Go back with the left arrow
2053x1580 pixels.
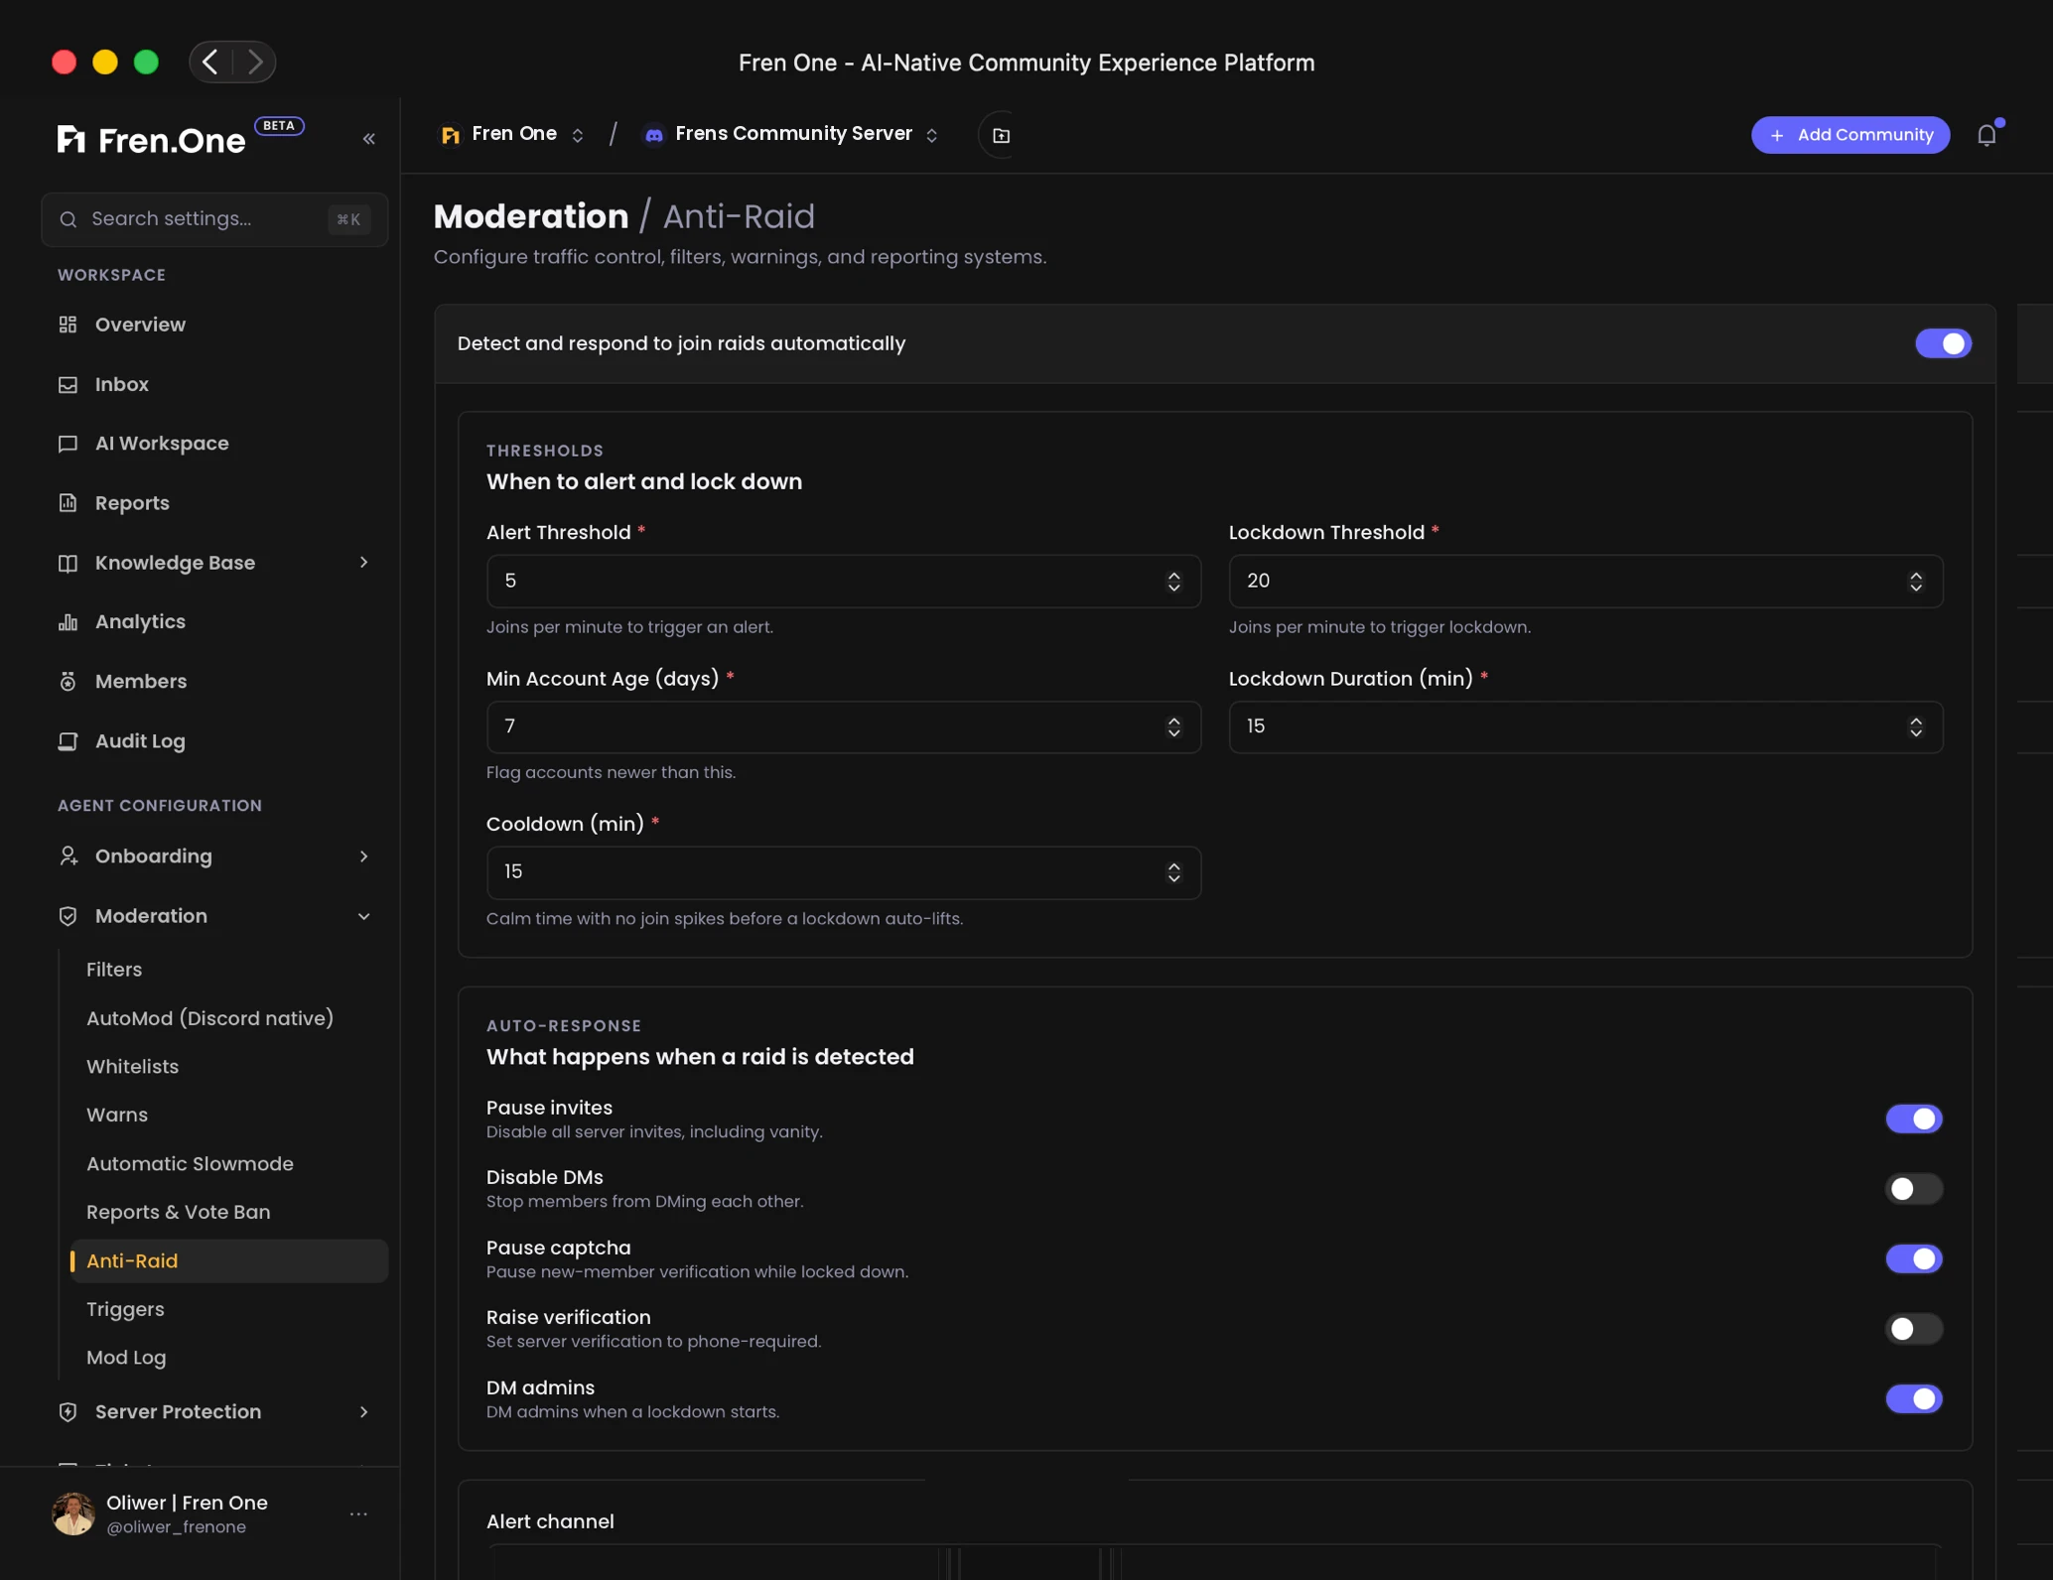coord(210,62)
